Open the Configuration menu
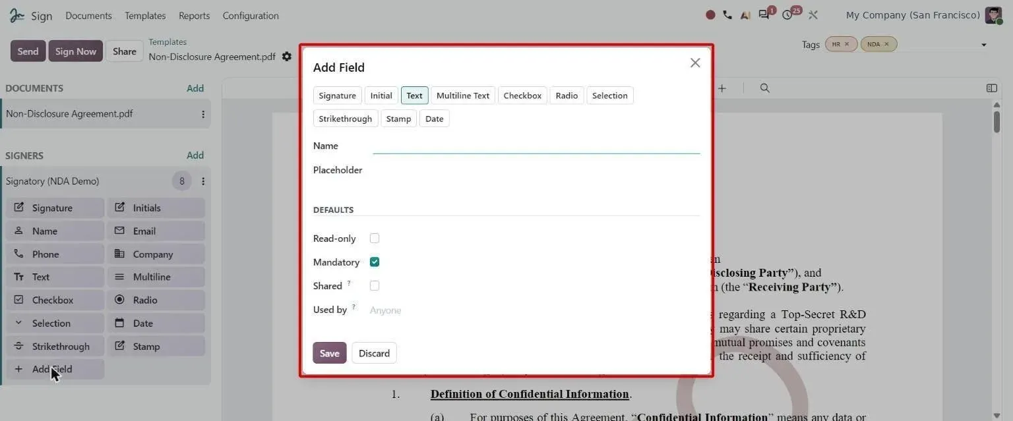The image size is (1013, 421). pos(251,15)
